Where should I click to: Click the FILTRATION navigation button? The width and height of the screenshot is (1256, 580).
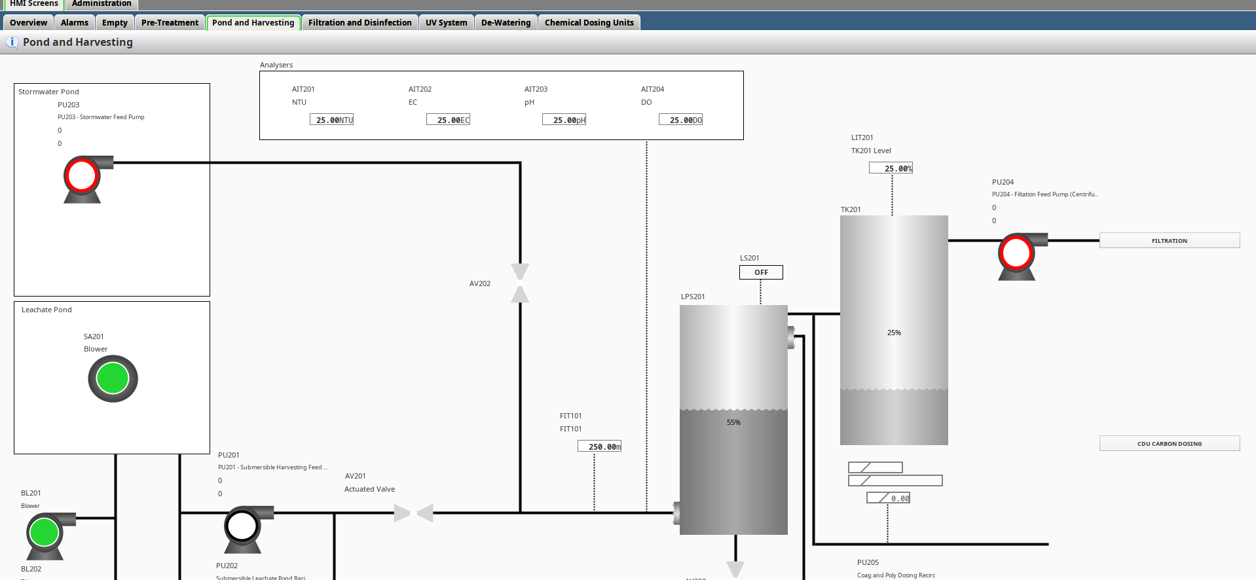1170,240
